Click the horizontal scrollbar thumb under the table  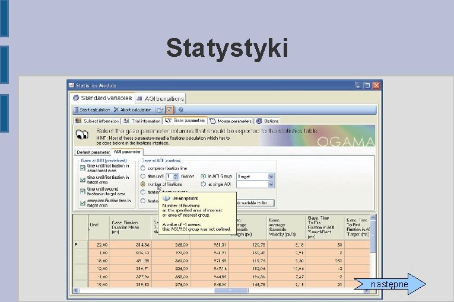[231, 290]
